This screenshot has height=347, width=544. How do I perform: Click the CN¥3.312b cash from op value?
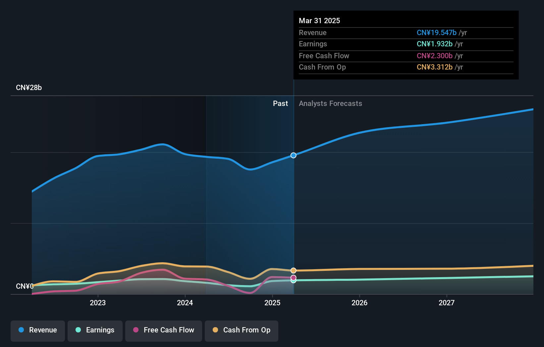point(435,67)
